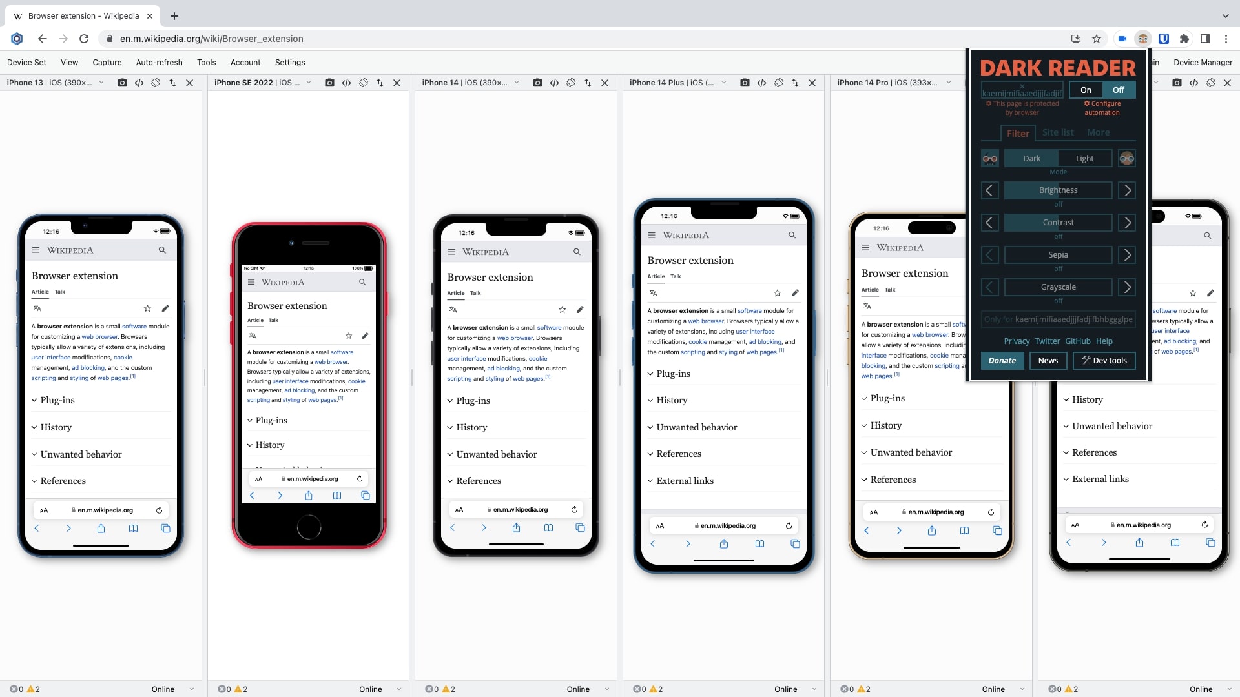Open the GitHub link in Dark Reader
1240x697 pixels.
[1078, 341]
